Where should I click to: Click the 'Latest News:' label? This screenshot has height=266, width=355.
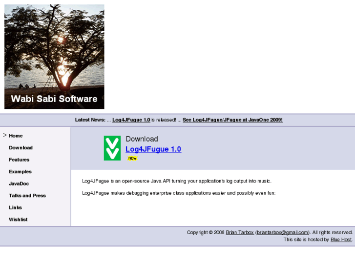coord(90,120)
